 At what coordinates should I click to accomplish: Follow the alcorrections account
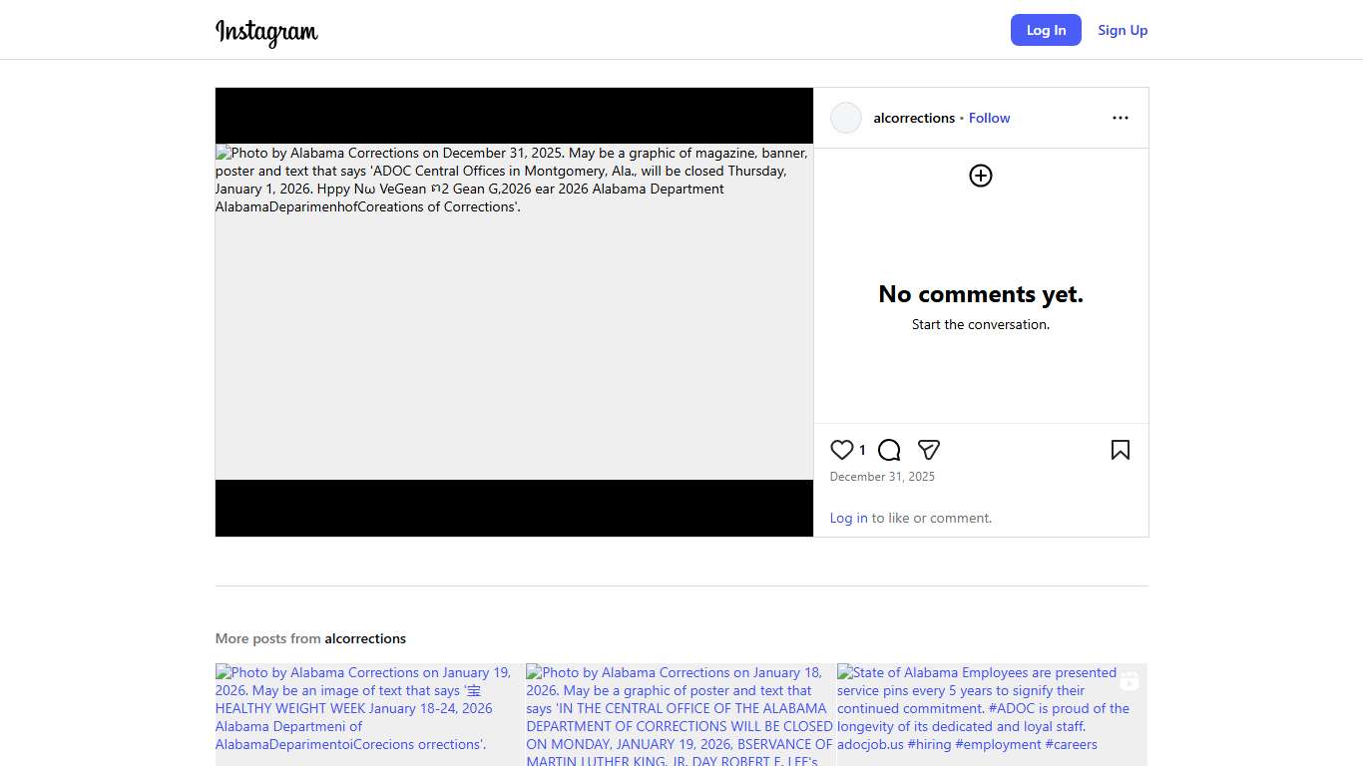pos(989,118)
